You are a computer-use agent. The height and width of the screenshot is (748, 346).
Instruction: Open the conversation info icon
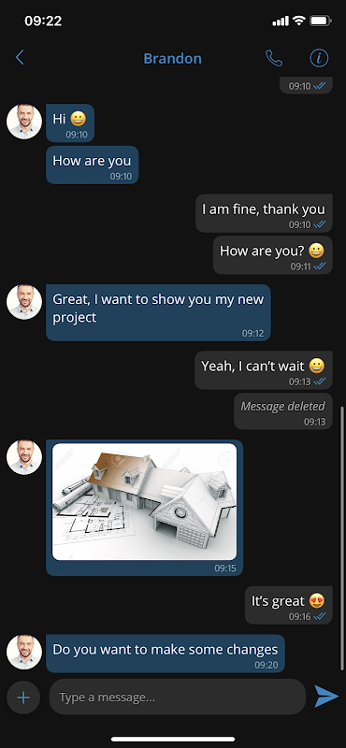point(319,58)
